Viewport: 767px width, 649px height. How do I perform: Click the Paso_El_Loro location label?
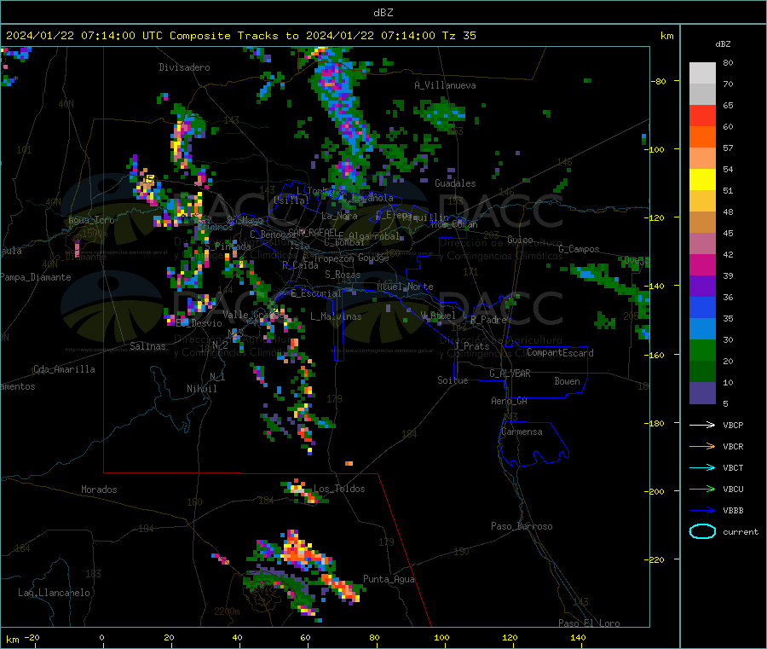tap(590, 623)
